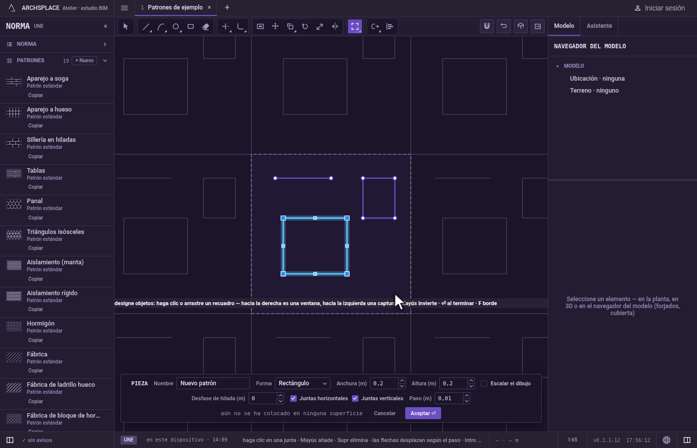Select the pointer arrow tool
The image size is (697, 448).
click(x=125, y=26)
